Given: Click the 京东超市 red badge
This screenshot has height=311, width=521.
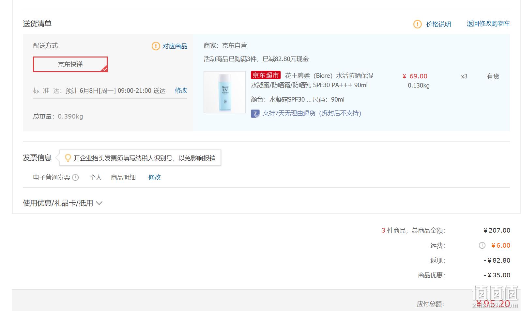Looking at the screenshot, I should tap(266, 75).
